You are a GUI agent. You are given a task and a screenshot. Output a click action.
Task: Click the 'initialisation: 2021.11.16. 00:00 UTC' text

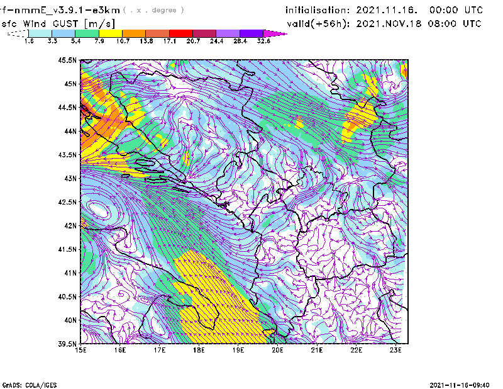tap(384, 10)
